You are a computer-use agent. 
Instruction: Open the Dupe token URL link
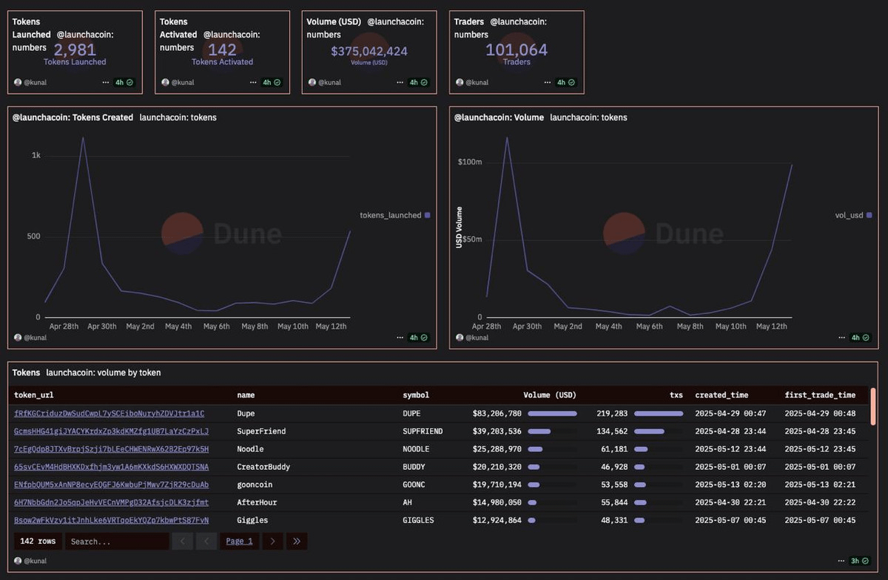(x=109, y=414)
